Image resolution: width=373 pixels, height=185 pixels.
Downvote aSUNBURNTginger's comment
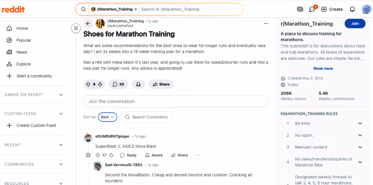pyautogui.click(x=111, y=155)
